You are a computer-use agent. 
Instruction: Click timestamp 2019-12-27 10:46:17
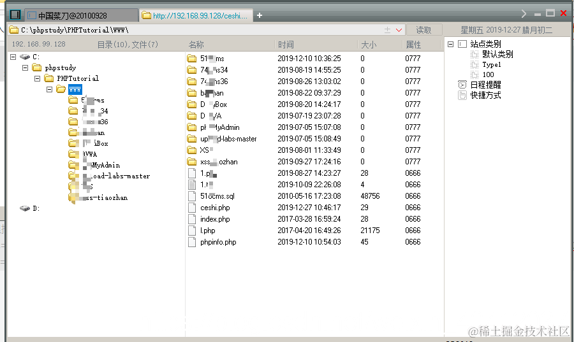tap(309, 208)
